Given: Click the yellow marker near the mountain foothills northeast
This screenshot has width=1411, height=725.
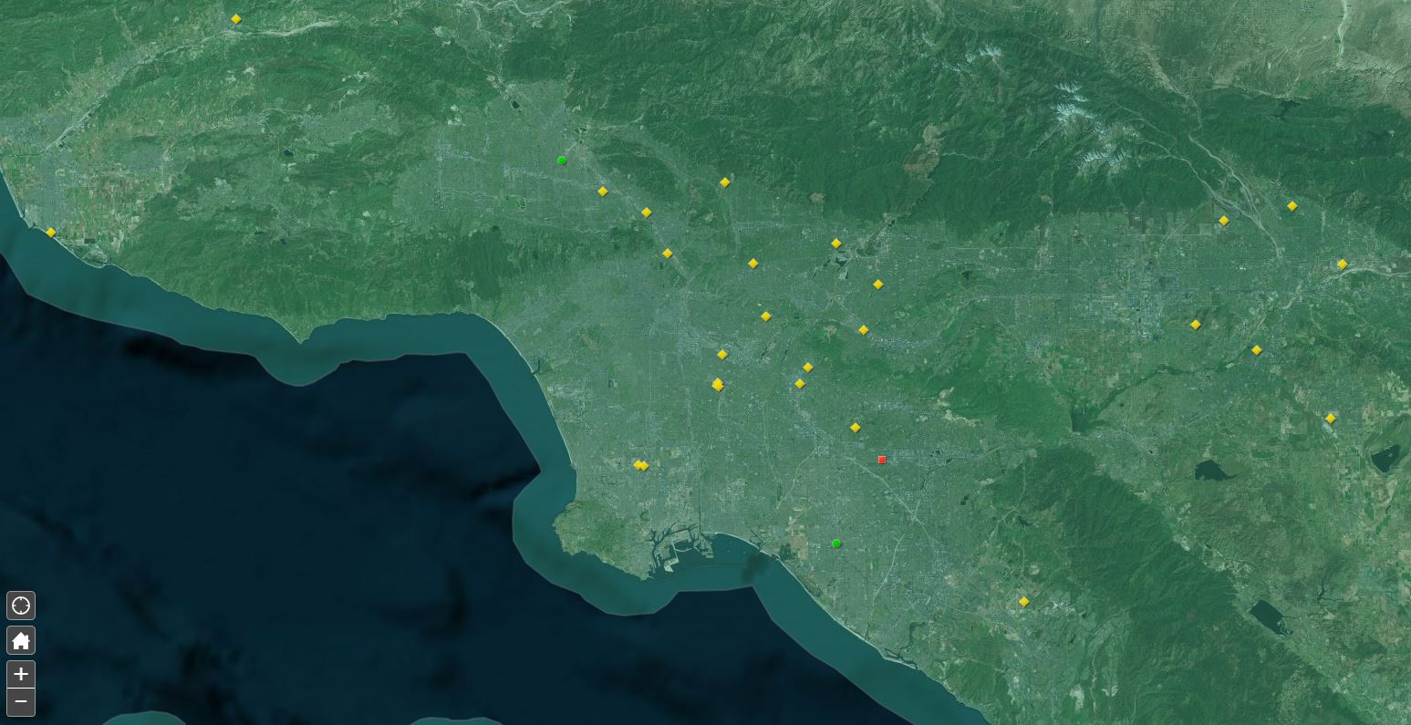Looking at the screenshot, I should pos(1223,219).
